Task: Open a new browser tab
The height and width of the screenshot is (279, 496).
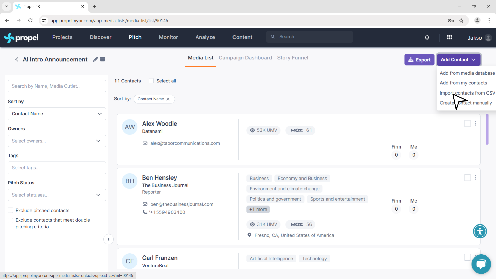Action: (95, 6)
